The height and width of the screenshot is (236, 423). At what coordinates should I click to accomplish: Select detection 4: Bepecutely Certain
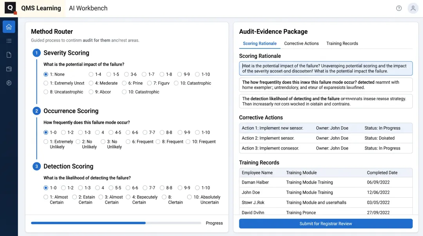pyautogui.click(x=128, y=197)
